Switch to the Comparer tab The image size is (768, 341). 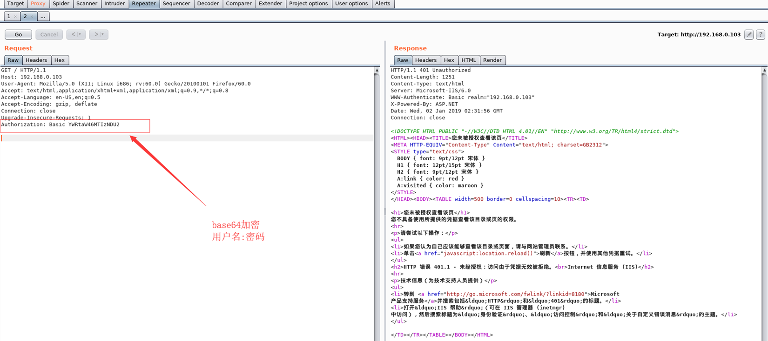point(239,4)
